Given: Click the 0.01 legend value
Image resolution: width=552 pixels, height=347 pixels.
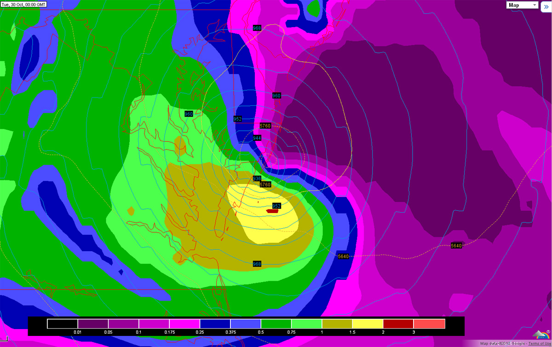Looking at the screenshot, I should click(77, 332).
